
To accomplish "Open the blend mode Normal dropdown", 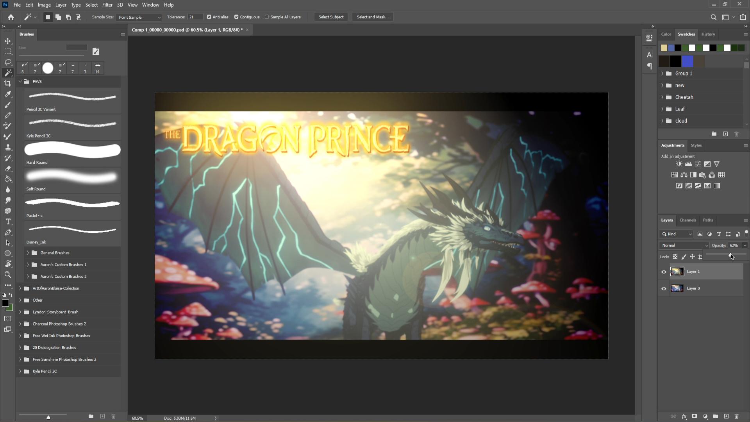I will pyautogui.click(x=684, y=245).
